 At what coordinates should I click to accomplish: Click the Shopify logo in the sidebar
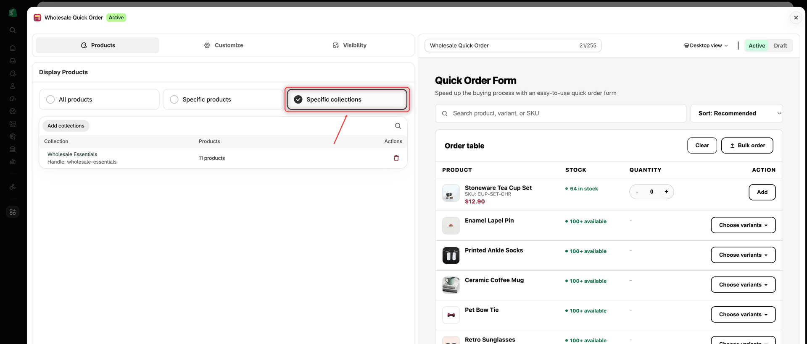pos(13,13)
